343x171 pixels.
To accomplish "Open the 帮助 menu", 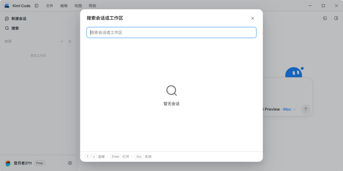I will (92, 6).
